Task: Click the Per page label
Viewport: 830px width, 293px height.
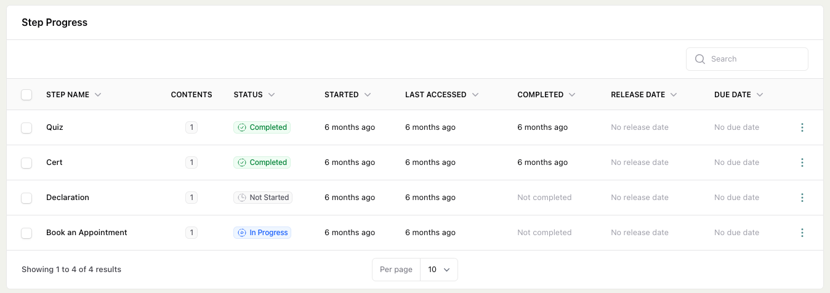Action: 396,270
